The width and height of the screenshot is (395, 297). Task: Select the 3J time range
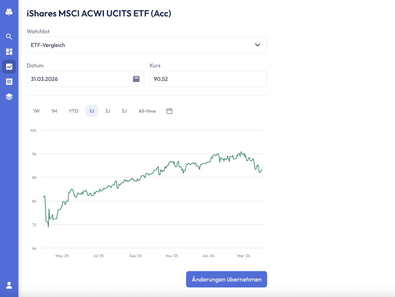[108, 111]
